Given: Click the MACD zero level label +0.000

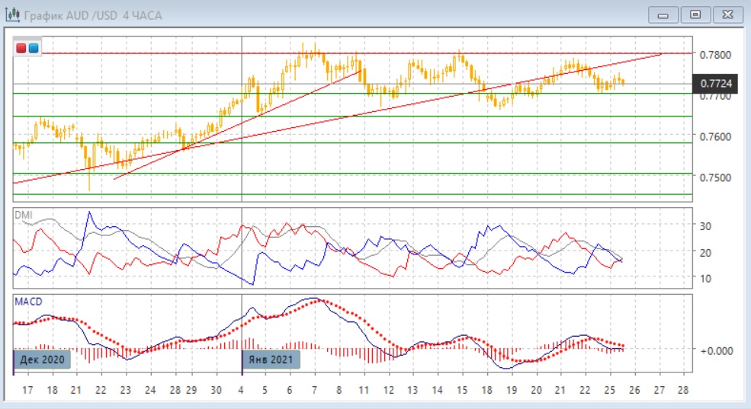Looking at the screenshot, I should click(714, 350).
